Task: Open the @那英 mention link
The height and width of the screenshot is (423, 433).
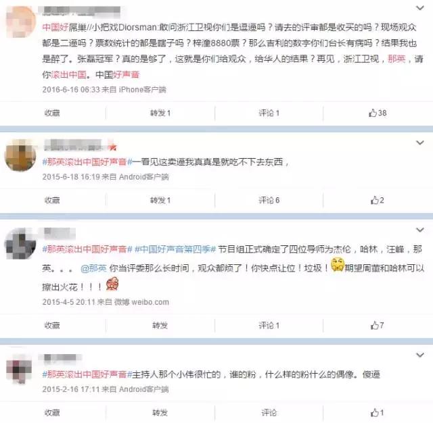Action: click(x=93, y=268)
